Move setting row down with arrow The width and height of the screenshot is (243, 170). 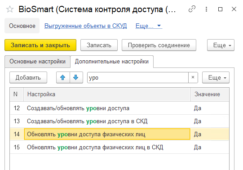76,77
